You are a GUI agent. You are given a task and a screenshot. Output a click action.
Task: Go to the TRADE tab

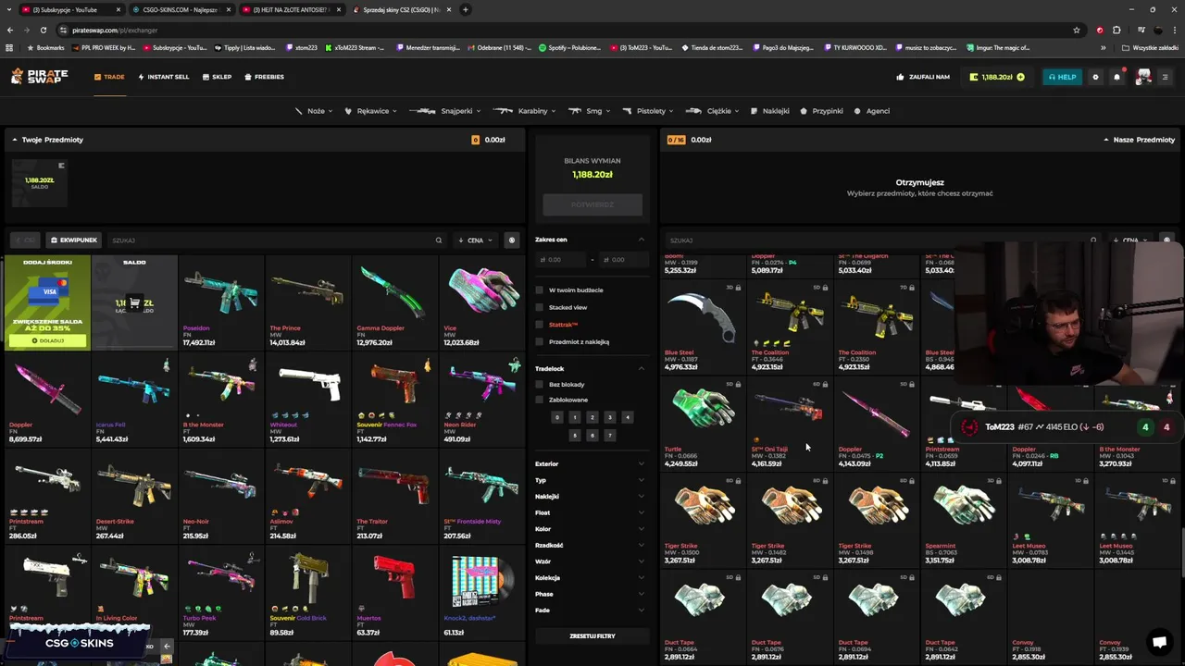click(109, 77)
